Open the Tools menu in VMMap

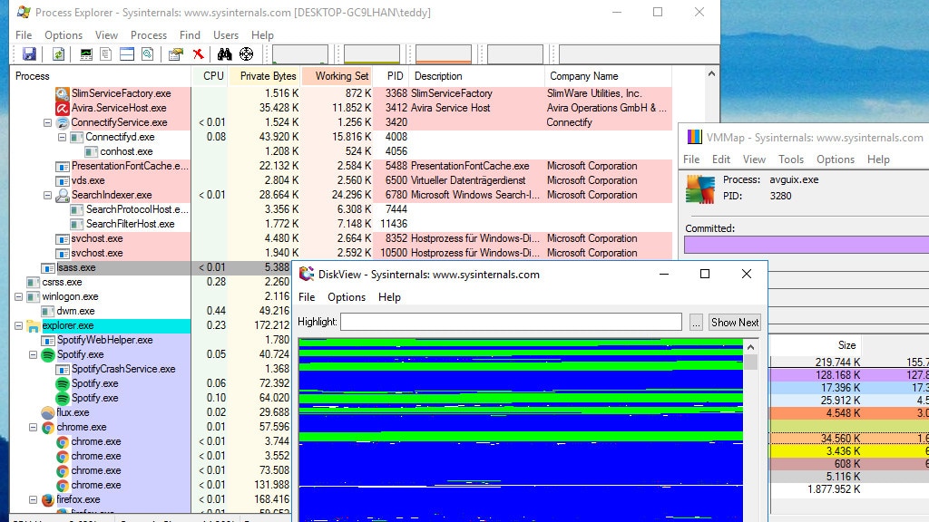pyautogui.click(x=791, y=159)
